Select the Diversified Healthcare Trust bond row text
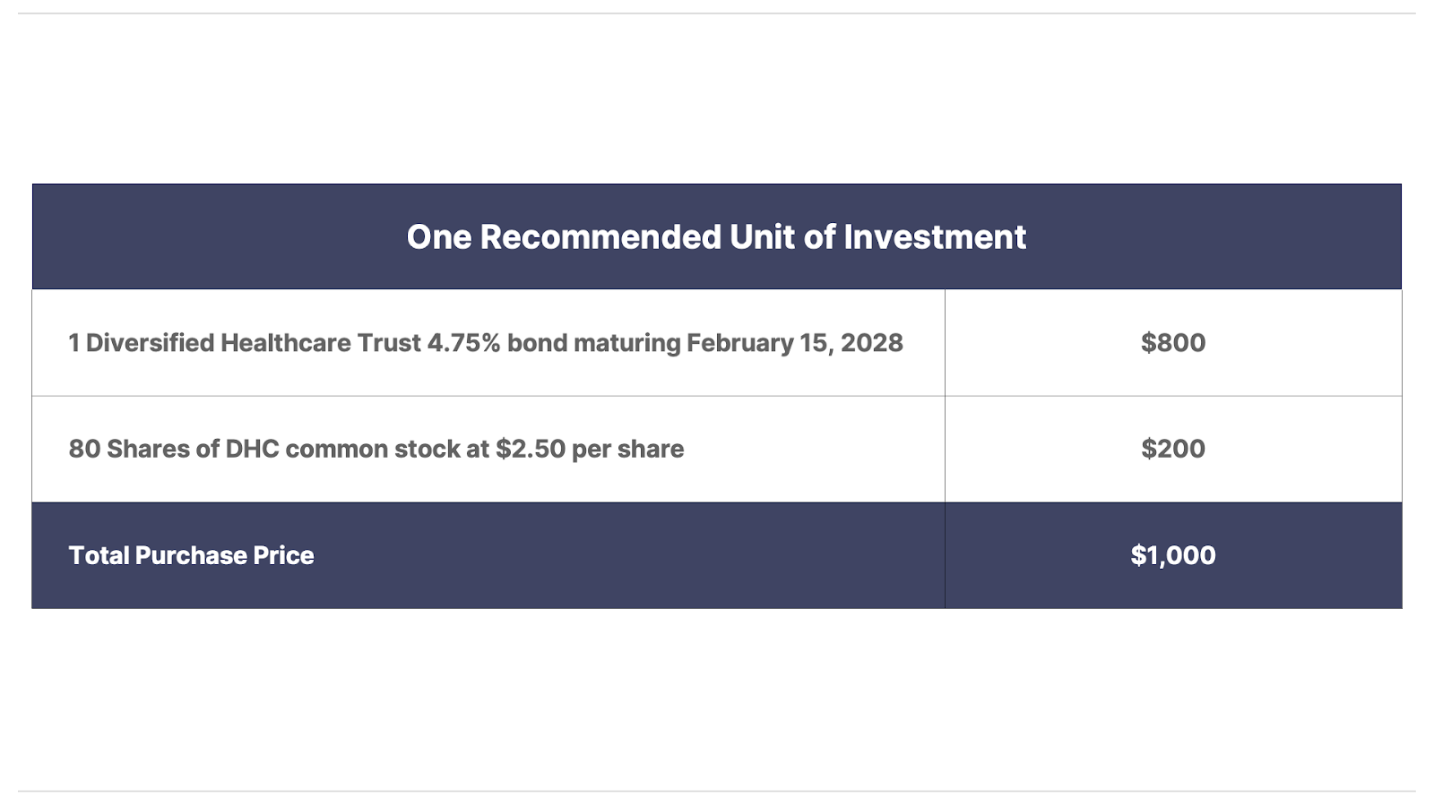This screenshot has width=1434, height=806. (x=486, y=343)
